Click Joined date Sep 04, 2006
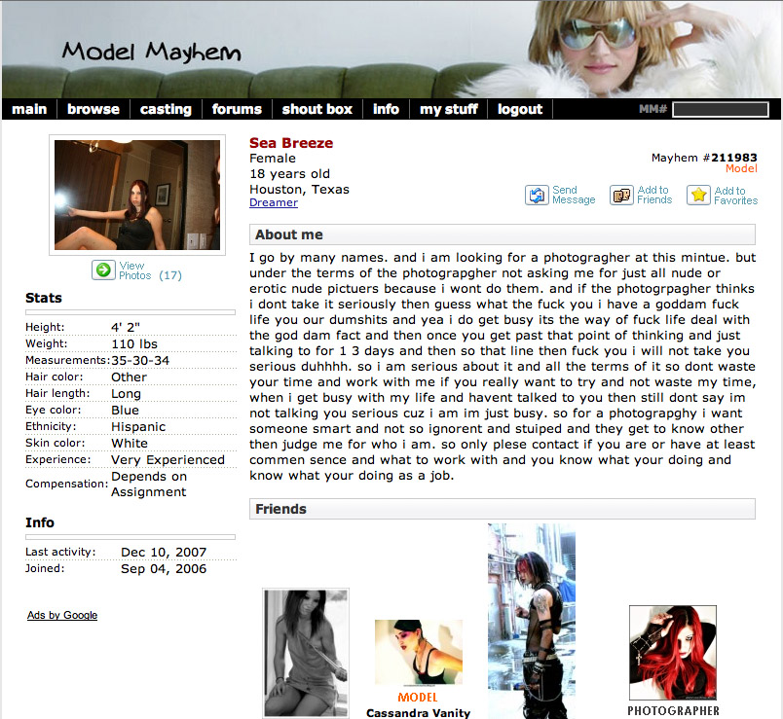Image resolution: width=783 pixels, height=719 pixels. point(164,568)
